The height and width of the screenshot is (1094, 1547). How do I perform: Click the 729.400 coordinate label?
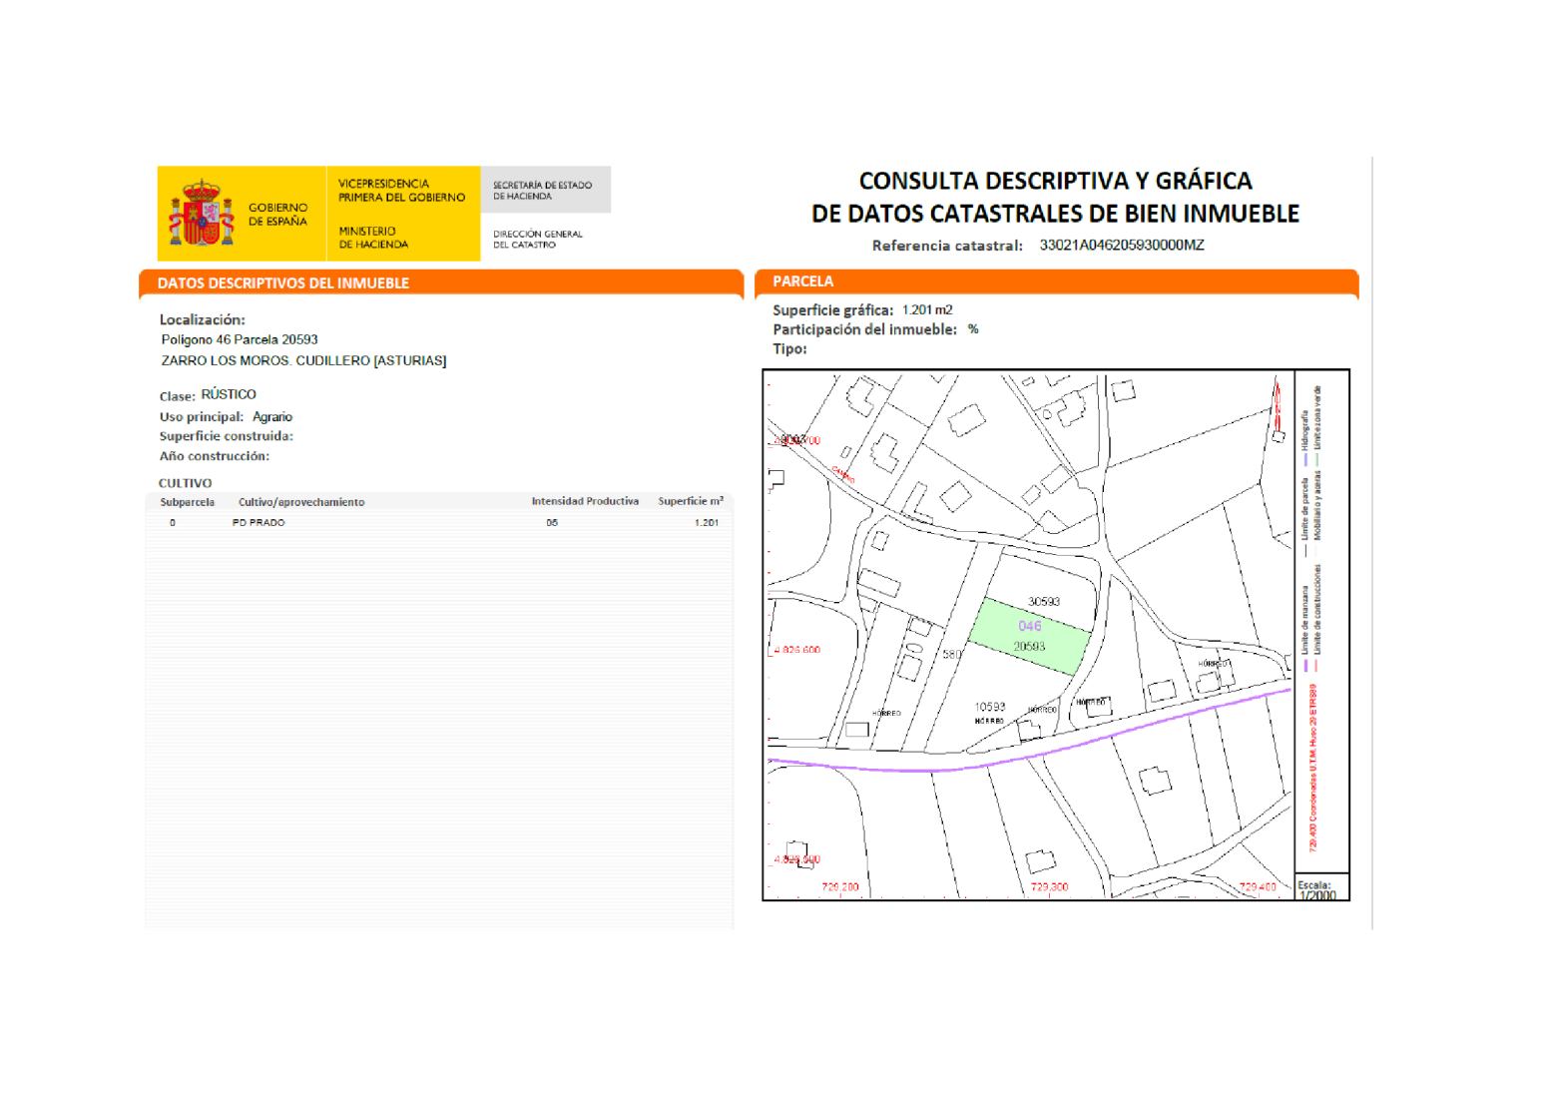pos(1258,886)
